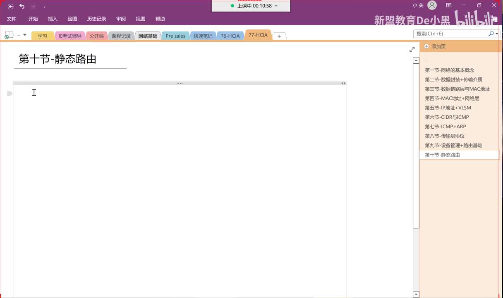Select the IE考试辅导 section tab

(x=70, y=36)
